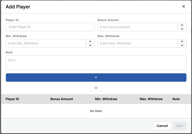Click inside the Note text area

[96, 63]
